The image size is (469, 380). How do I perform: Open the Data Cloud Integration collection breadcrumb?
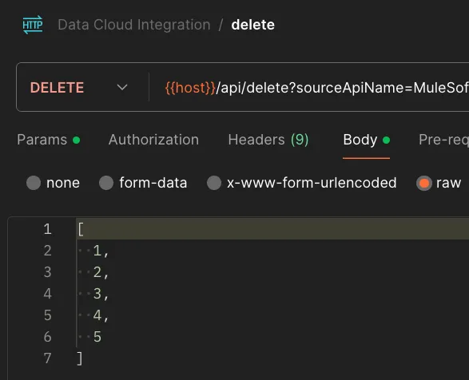tap(134, 25)
